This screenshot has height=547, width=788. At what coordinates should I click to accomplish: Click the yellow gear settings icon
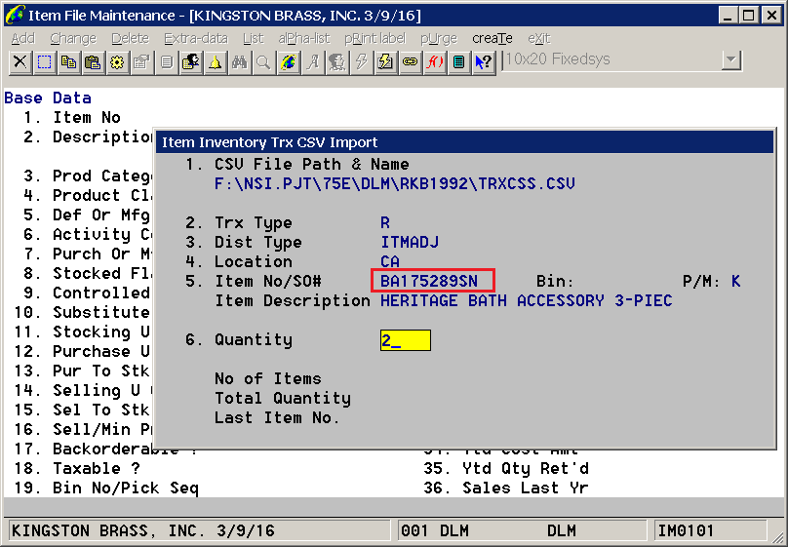pos(118,62)
